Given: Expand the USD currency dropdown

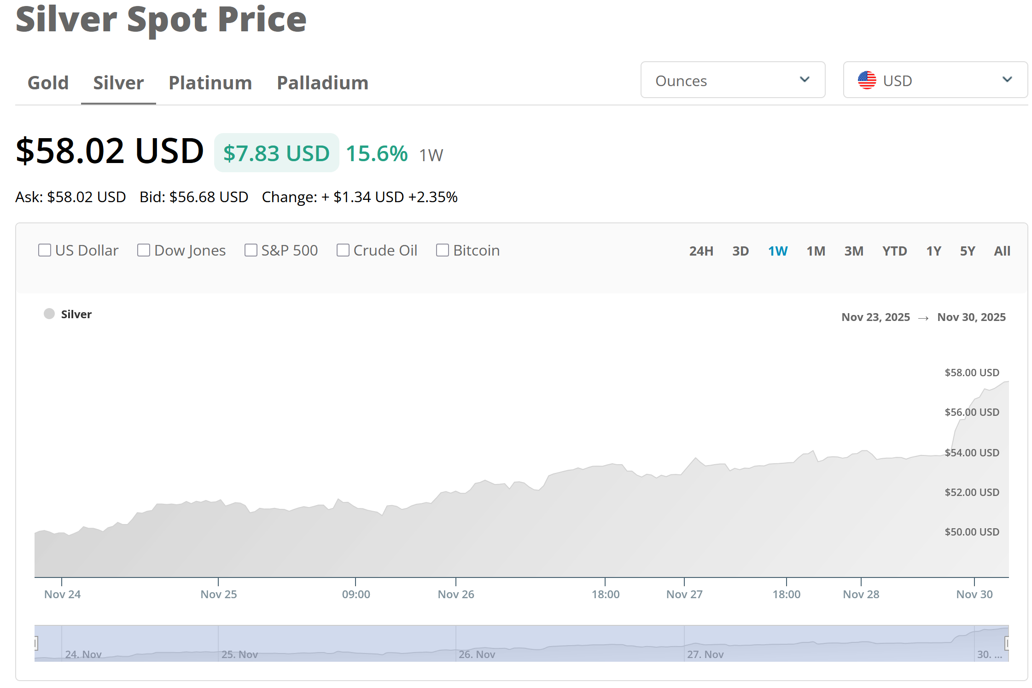Looking at the screenshot, I should click(x=935, y=80).
